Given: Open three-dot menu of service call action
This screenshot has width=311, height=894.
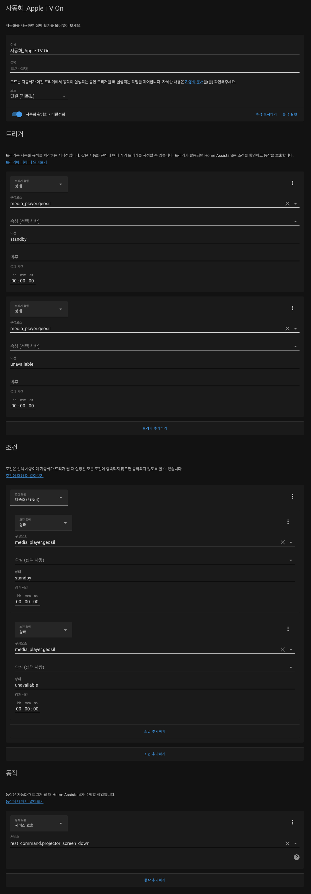Looking at the screenshot, I should pyautogui.click(x=292, y=822).
